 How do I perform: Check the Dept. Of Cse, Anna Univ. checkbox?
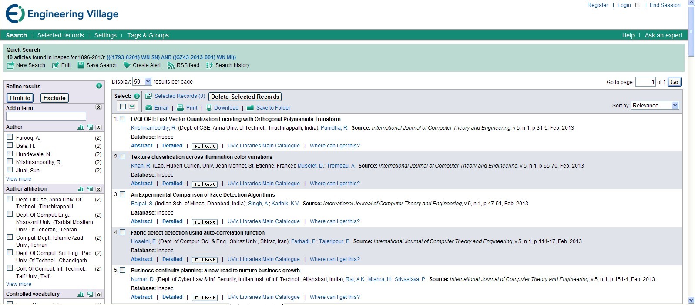tap(10, 198)
